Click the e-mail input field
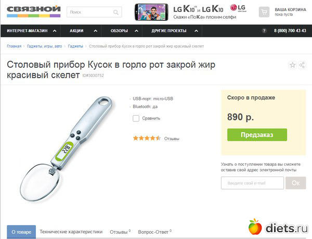The width and height of the screenshot is (312, 239). tap(252, 183)
